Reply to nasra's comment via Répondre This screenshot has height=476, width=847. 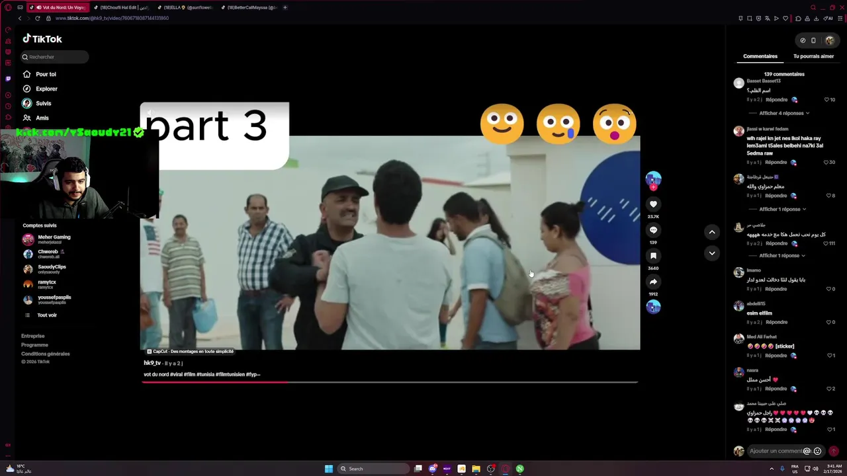[776, 389]
